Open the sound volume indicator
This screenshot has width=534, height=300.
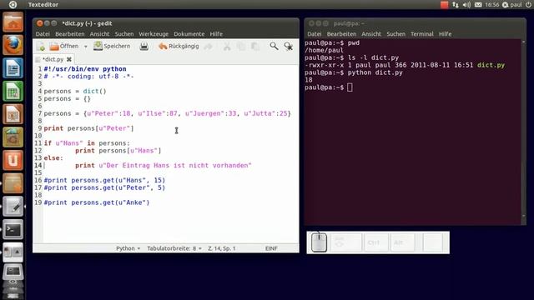(x=466, y=5)
